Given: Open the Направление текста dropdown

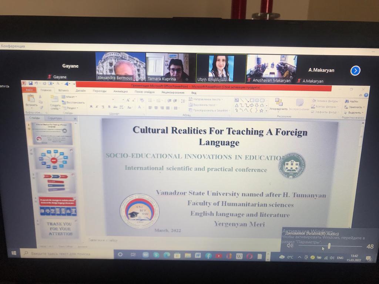Looking at the screenshot, I should tap(206, 99).
